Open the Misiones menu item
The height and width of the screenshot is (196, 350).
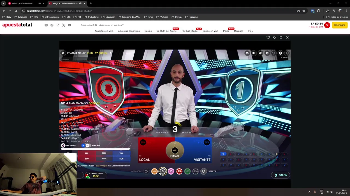(239, 31)
